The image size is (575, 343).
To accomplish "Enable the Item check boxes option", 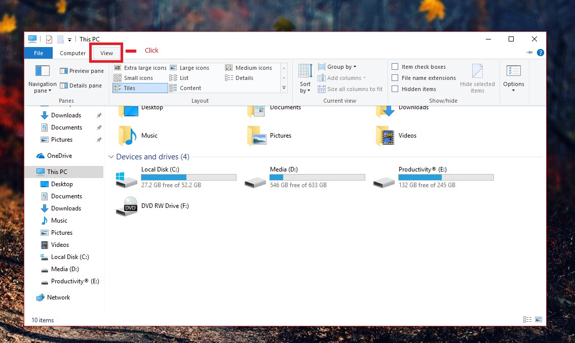I will point(395,66).
